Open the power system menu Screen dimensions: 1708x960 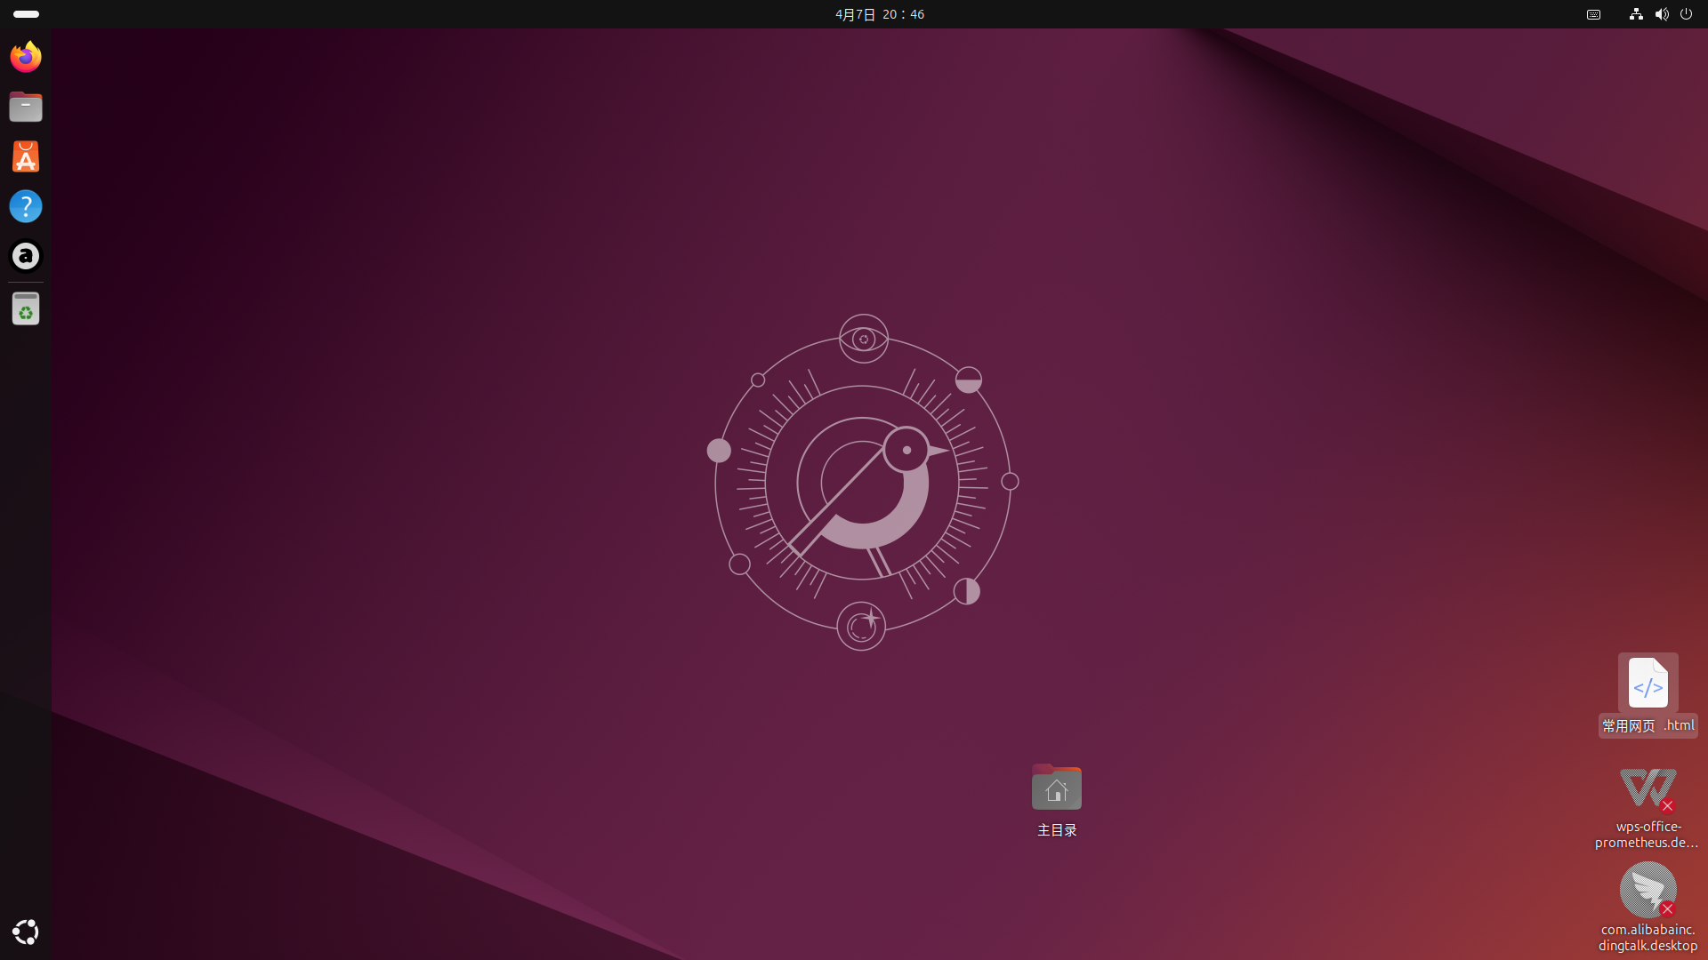[x=1686, y=14]
